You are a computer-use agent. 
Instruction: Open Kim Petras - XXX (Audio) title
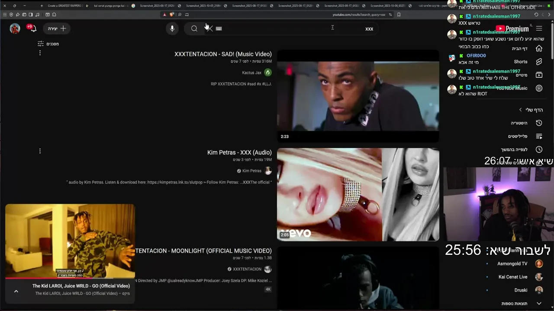pos(239,152)
